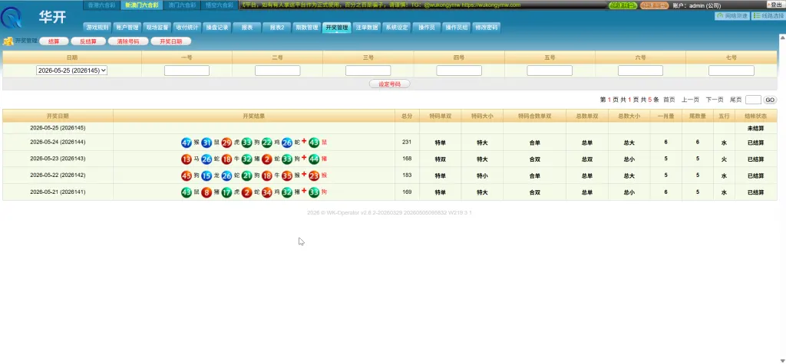Screen dimensions: 786x364
Task: Click ball 34 in the 2026141 row
Action: click(266, 192)
